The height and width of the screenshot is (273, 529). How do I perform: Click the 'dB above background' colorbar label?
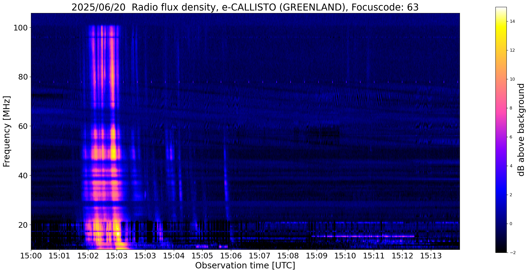point(521,130)
